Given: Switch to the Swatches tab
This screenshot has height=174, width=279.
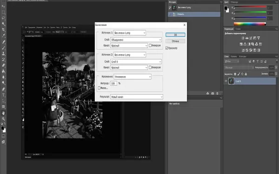Looking at the screenshot, I should pos(234,2).
